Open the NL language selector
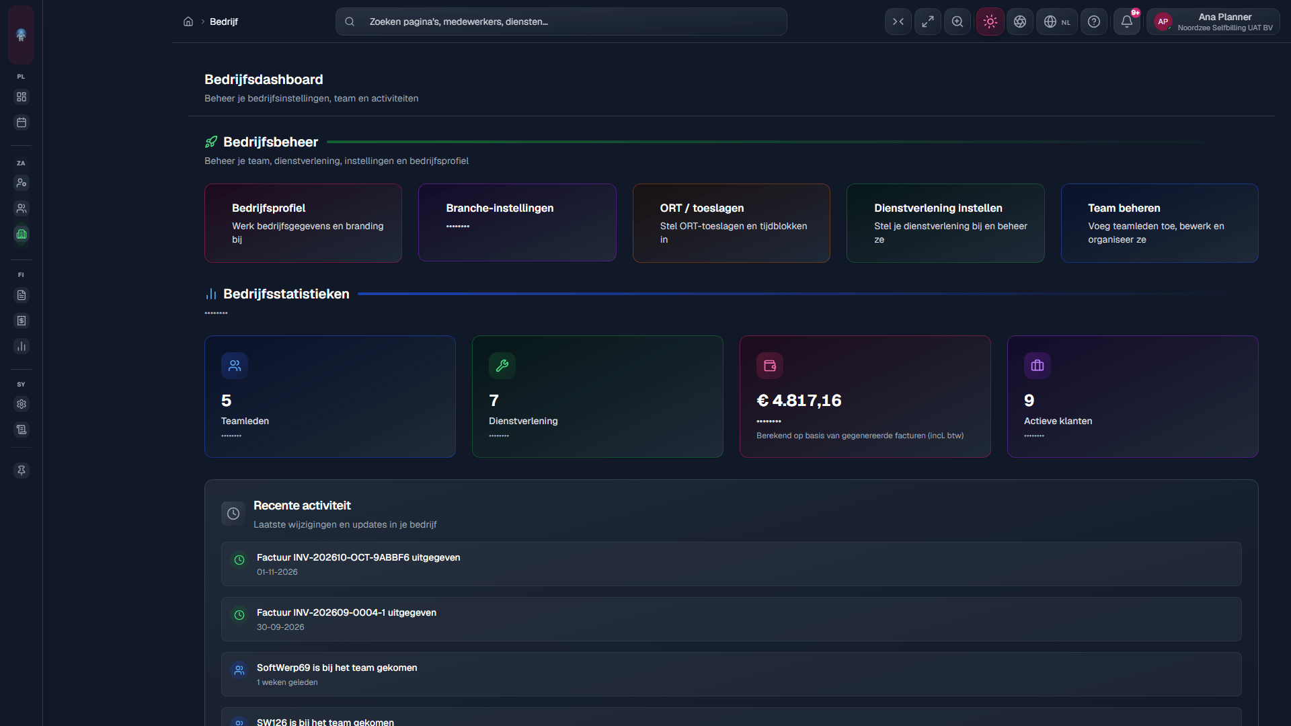 [1057, 22]
